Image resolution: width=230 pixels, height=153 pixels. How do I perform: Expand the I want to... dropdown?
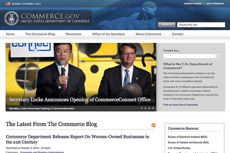[x=192, y=56]
